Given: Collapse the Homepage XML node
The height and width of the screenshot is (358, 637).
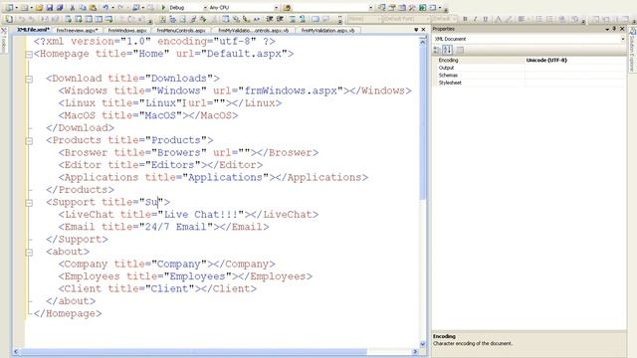Looking at the screenshot, I should tap(29, 54).
